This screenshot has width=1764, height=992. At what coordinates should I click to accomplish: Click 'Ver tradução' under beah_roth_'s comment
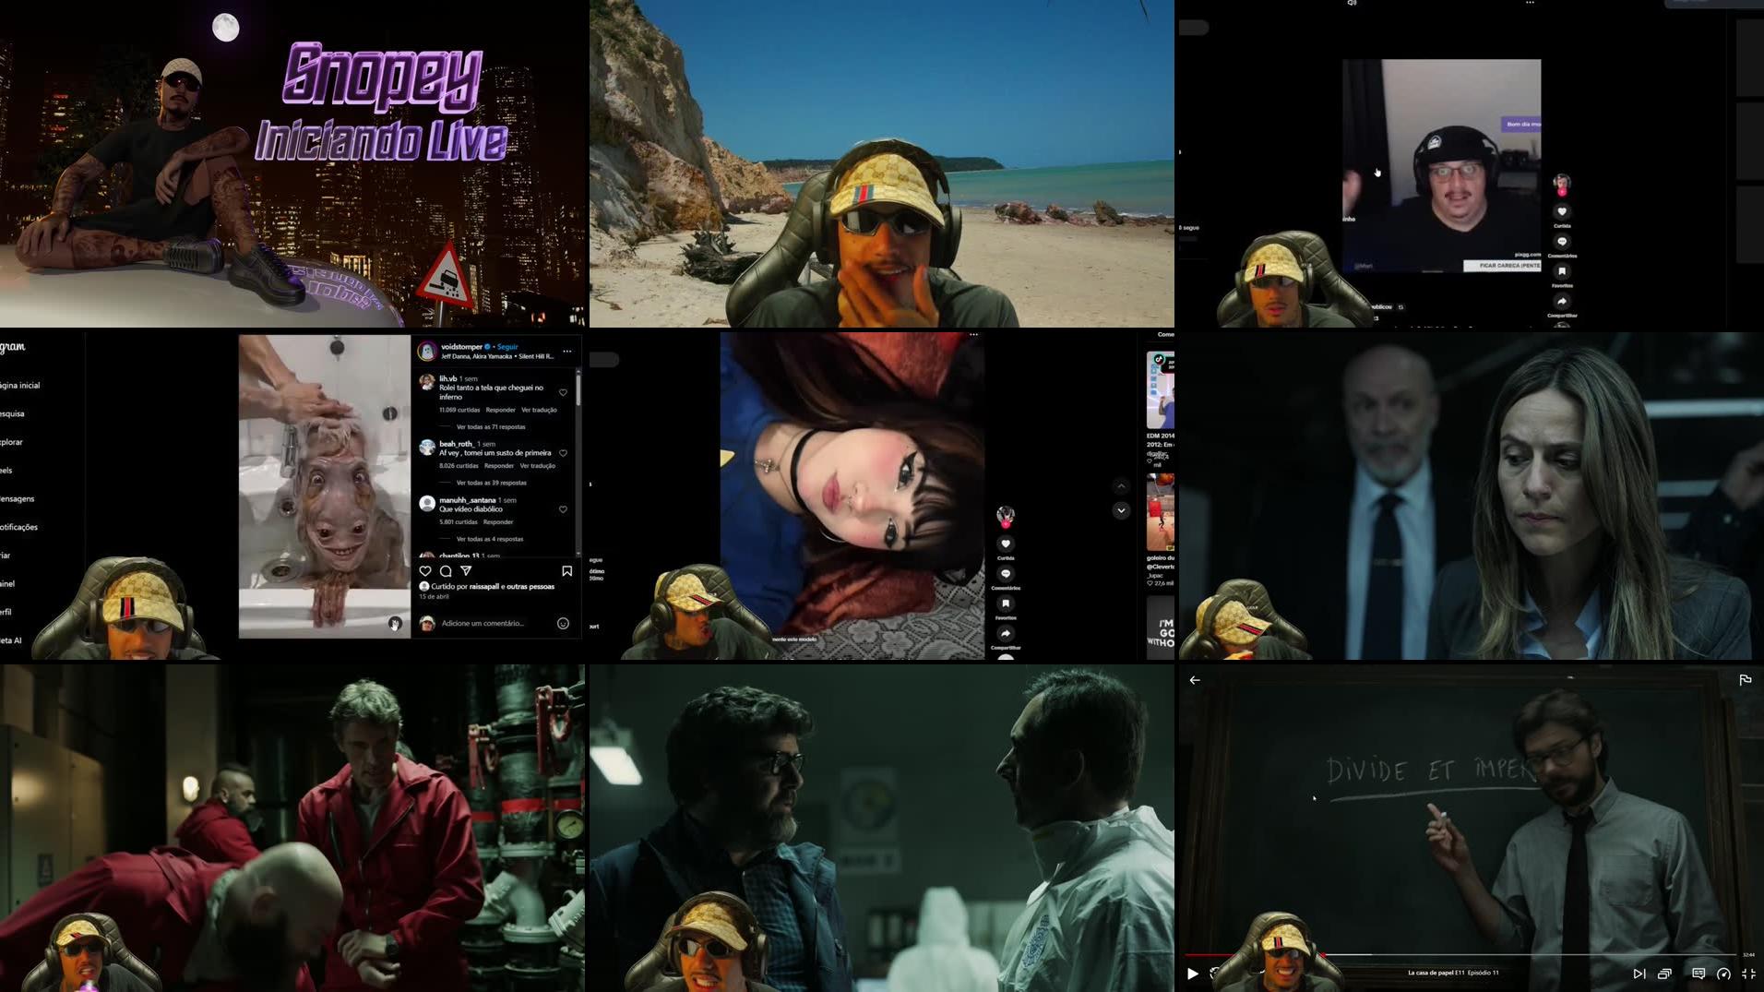(537, 466)
